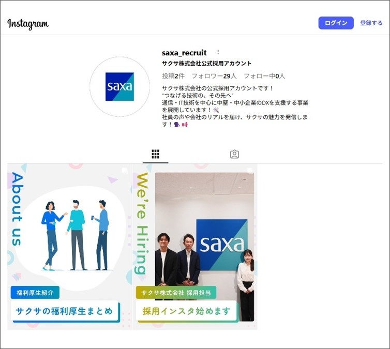The height and width of the screenshot is (349, 390).
Task: Click the carousel icon on We're Hiring post
Action: [x=250, y=171]
